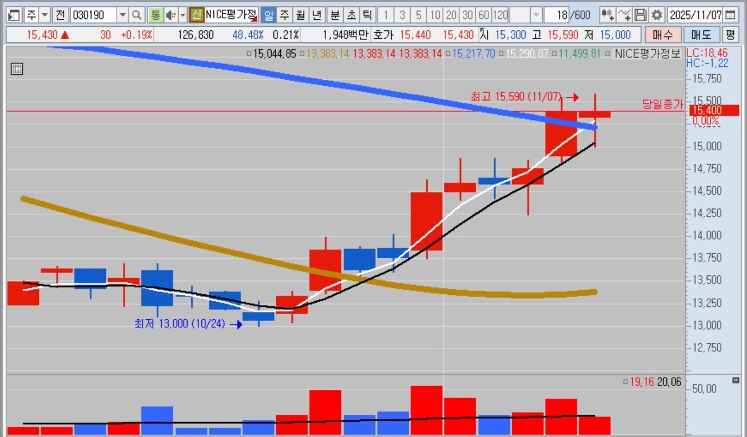Select the 30 interval button
The width and height of the screenshot is (747, 437).
(468, 15)
